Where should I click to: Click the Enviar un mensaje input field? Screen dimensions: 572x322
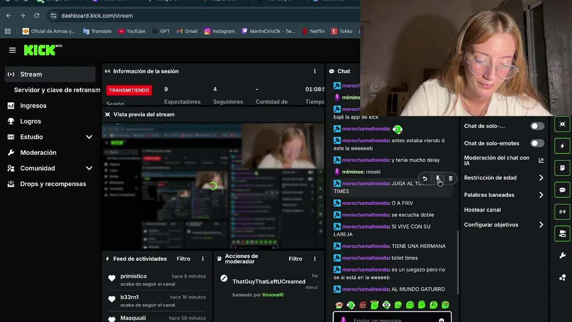(x=392, y=318)
